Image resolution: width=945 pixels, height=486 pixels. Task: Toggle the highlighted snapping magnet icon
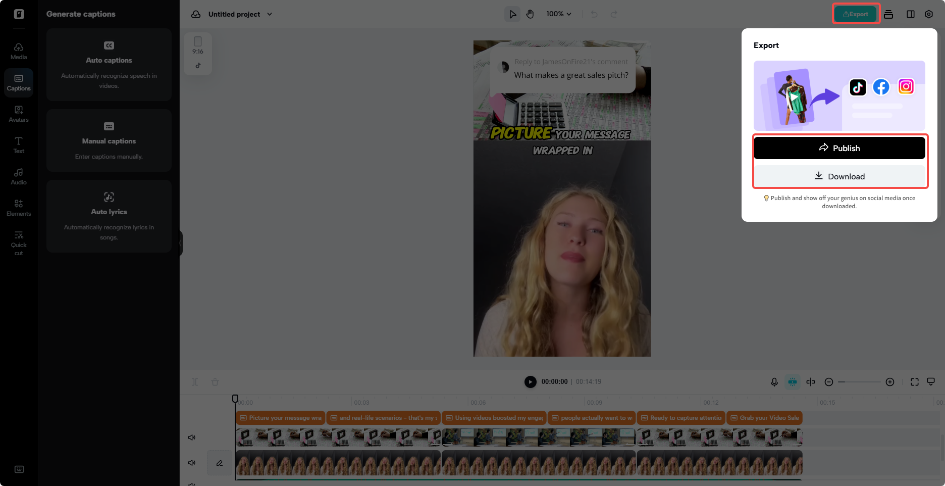tap(793, 382)
